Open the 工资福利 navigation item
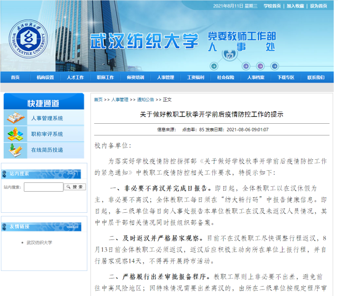 click(x=195, y=77)
